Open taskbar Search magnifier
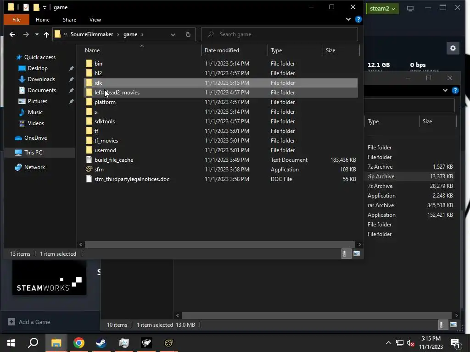This screenshot has height=352, width=470. [33, 343]
